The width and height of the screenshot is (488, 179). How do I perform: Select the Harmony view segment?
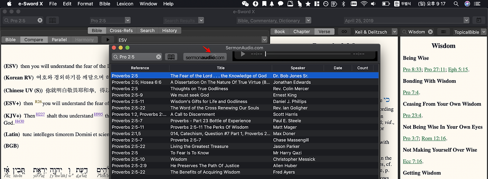pos(84,40)
